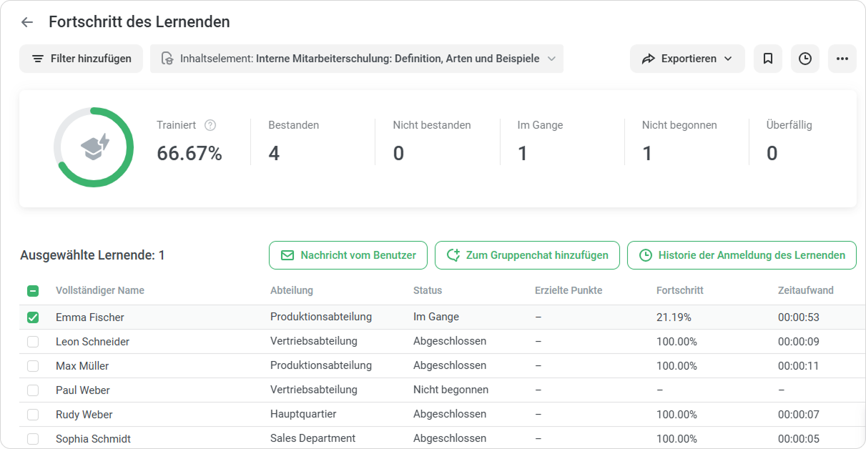The width and height of the screenshot is (866, 449).
Task: Open the Inhaltselement dropdown selector
Action: (x=357, y=59)
